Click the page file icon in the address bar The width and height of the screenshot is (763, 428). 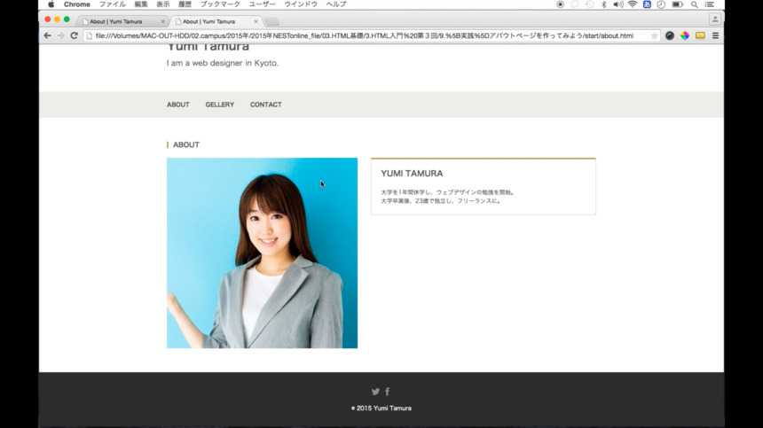click(x=90, y=35)
